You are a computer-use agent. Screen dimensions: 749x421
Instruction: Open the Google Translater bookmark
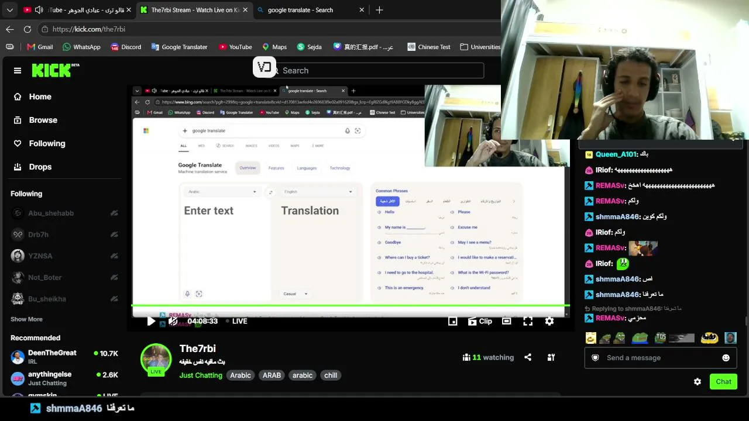point(179,47)
